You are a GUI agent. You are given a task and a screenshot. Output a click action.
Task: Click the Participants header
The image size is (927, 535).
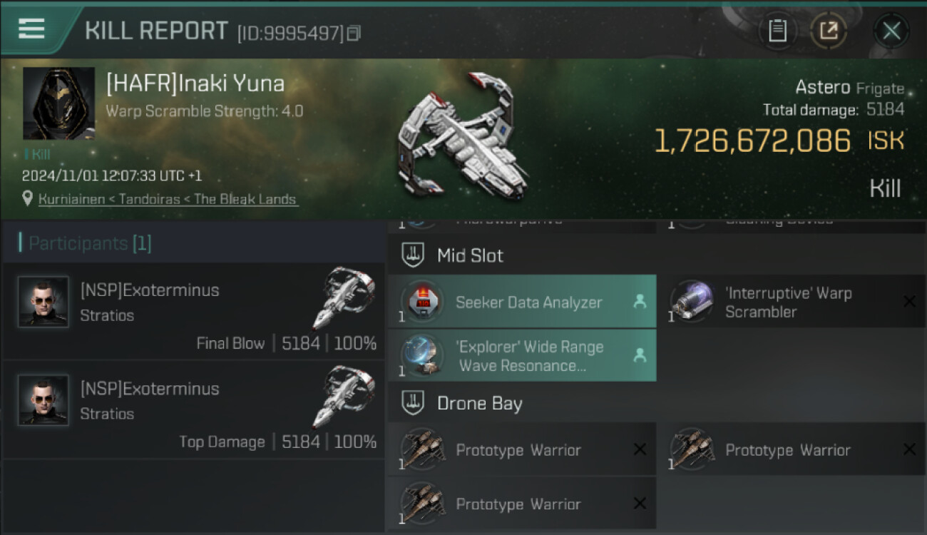90,244
